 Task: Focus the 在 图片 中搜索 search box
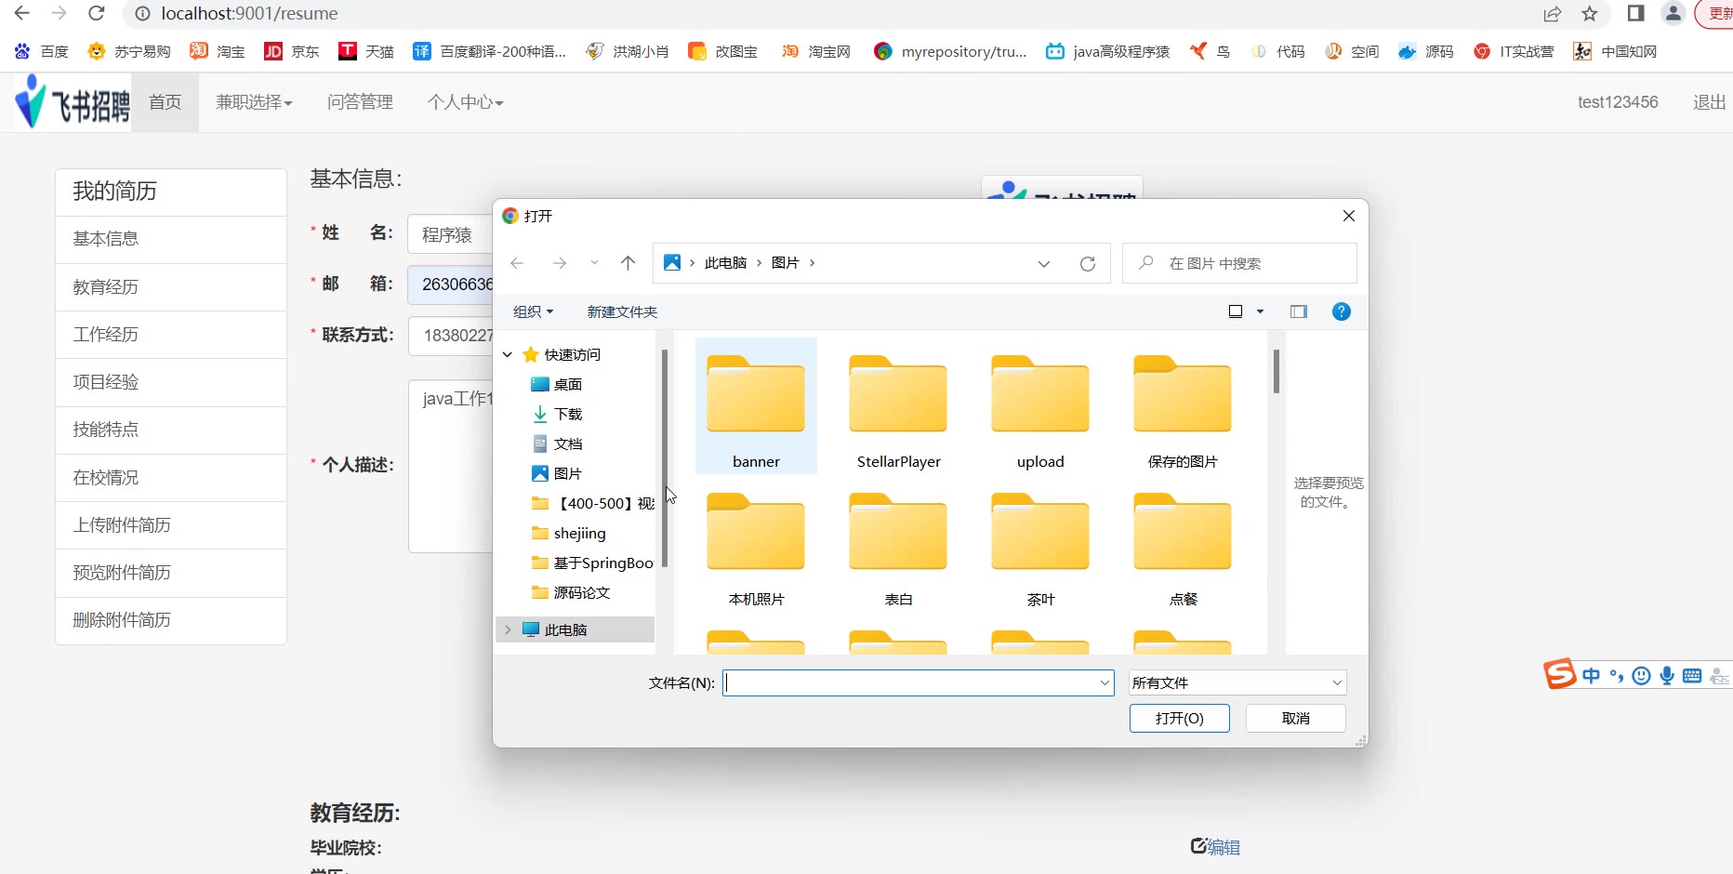pos(1239,263)
